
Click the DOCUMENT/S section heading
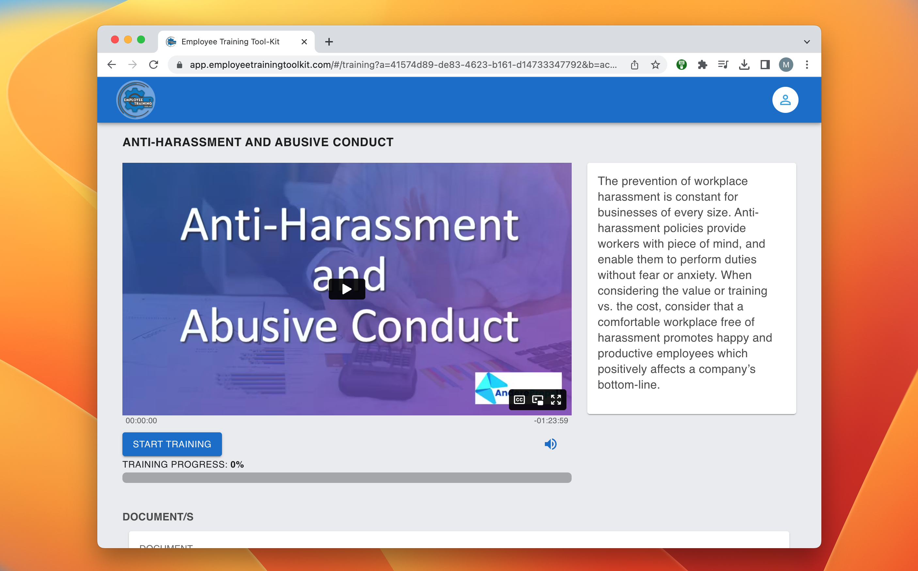(x=158, y=516)
